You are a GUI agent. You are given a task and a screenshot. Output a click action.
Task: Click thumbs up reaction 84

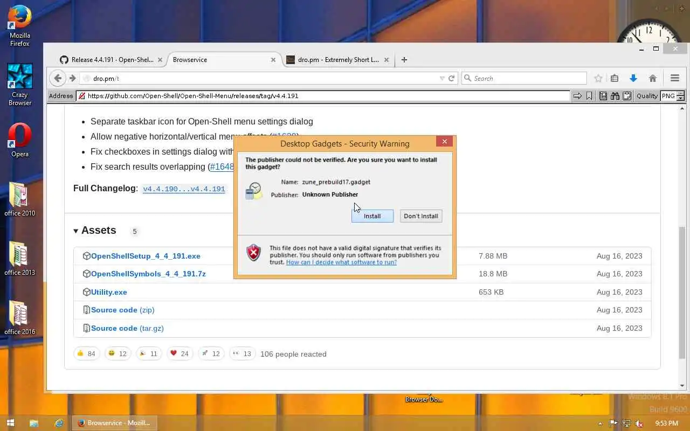(x=86, y=354)
